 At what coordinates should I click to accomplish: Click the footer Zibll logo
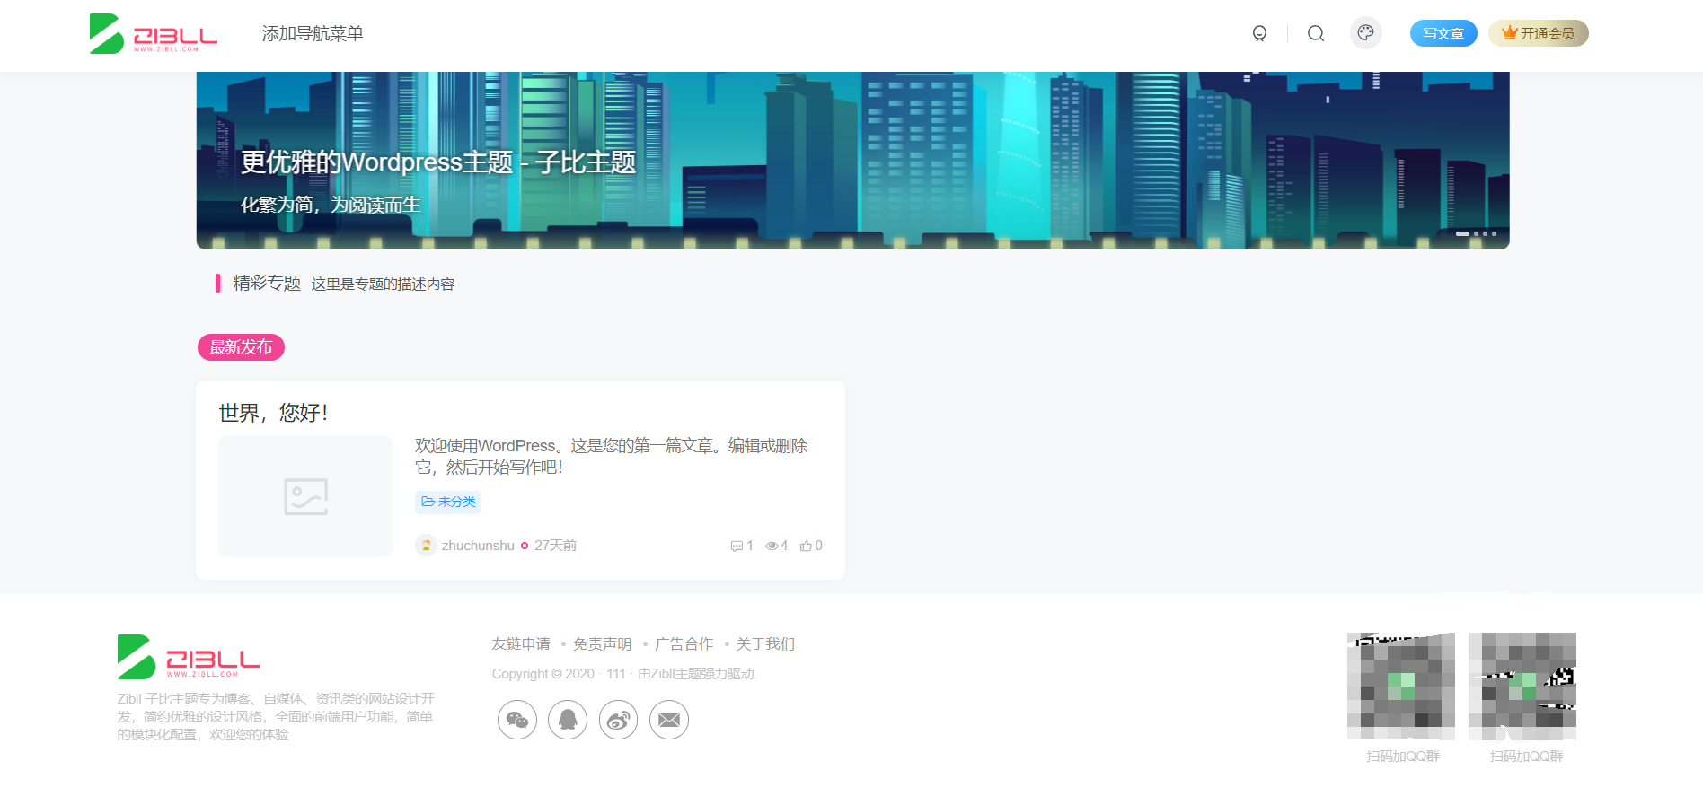(189, 657)
